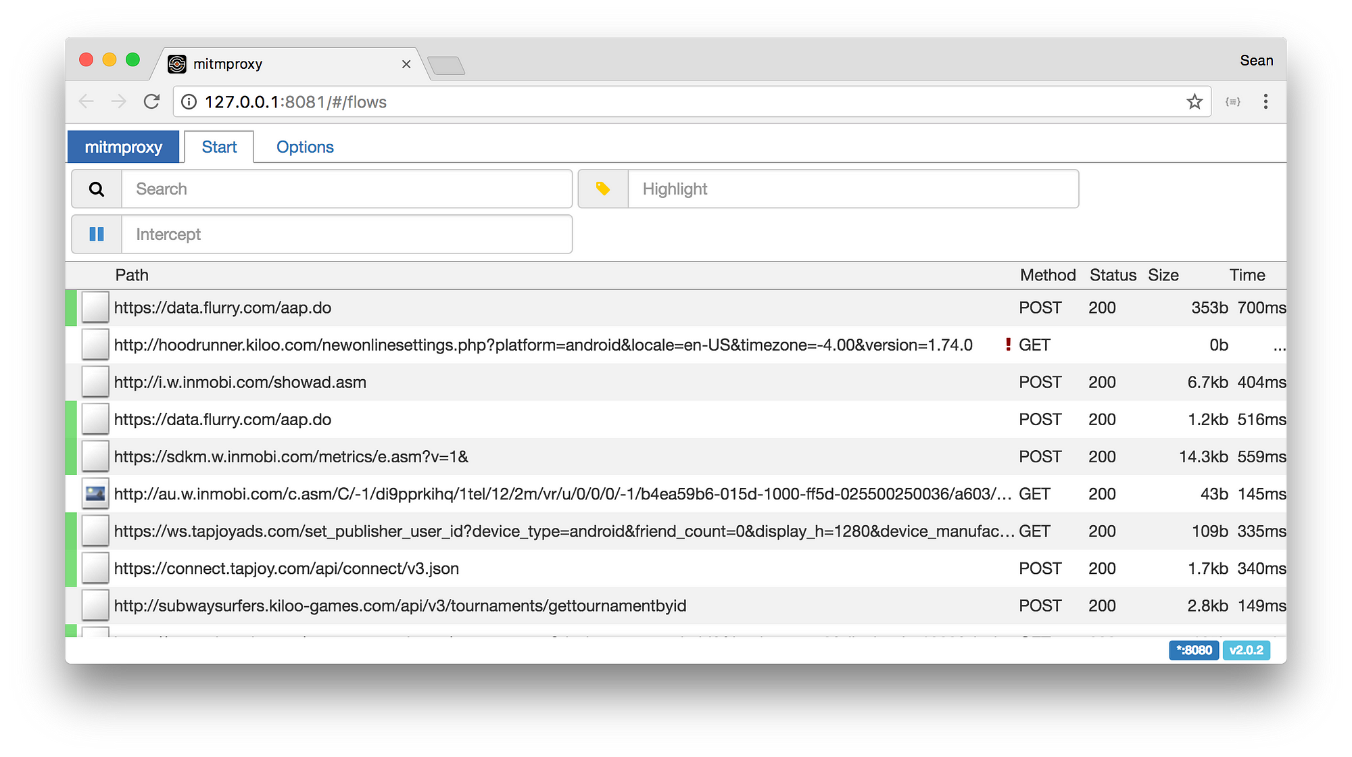Click the 0b size cell
This screenshot has height=757, width=1352.
pyautogui.click(x=1219, y=345)
